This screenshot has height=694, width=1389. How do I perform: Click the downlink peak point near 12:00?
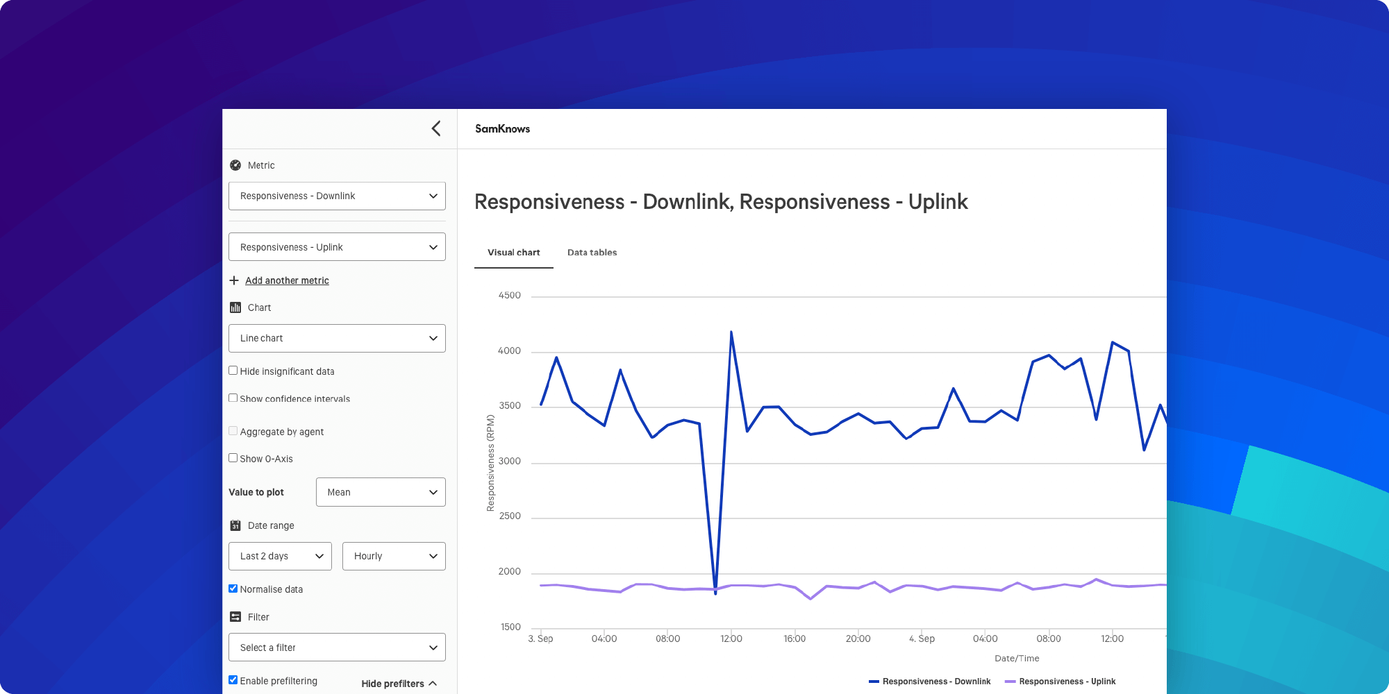tap(731, 332)
